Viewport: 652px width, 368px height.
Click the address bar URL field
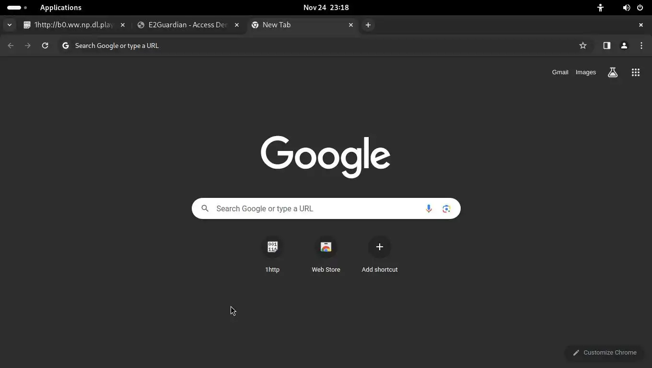[326, 46]
